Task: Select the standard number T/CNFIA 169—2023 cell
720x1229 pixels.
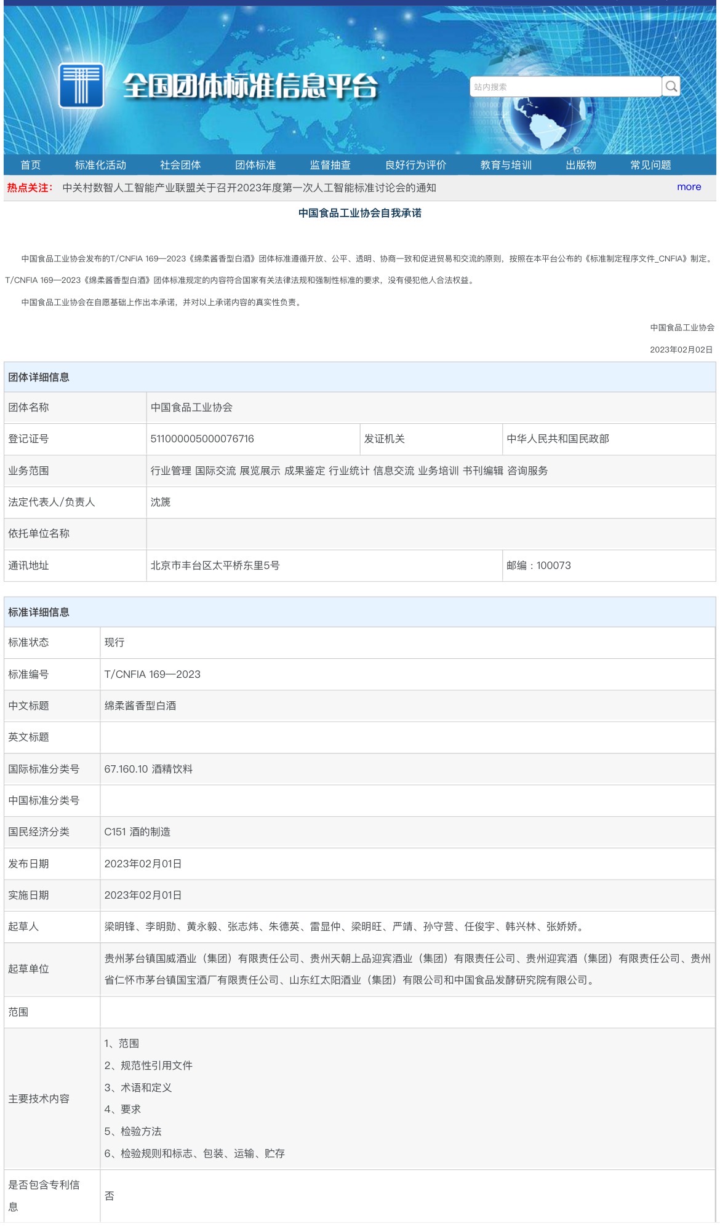Action: click(x=153, y=674)
